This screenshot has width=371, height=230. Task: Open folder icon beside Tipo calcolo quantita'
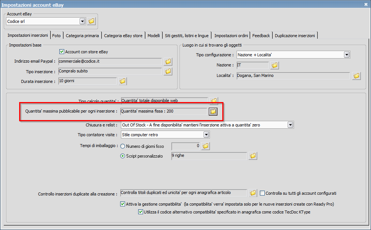[x=214, y=101]
